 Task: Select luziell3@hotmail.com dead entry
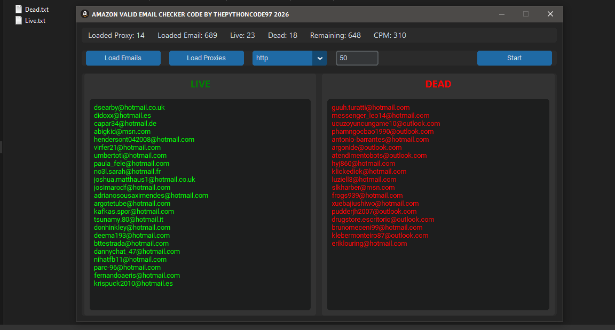(x=364, y=179)
